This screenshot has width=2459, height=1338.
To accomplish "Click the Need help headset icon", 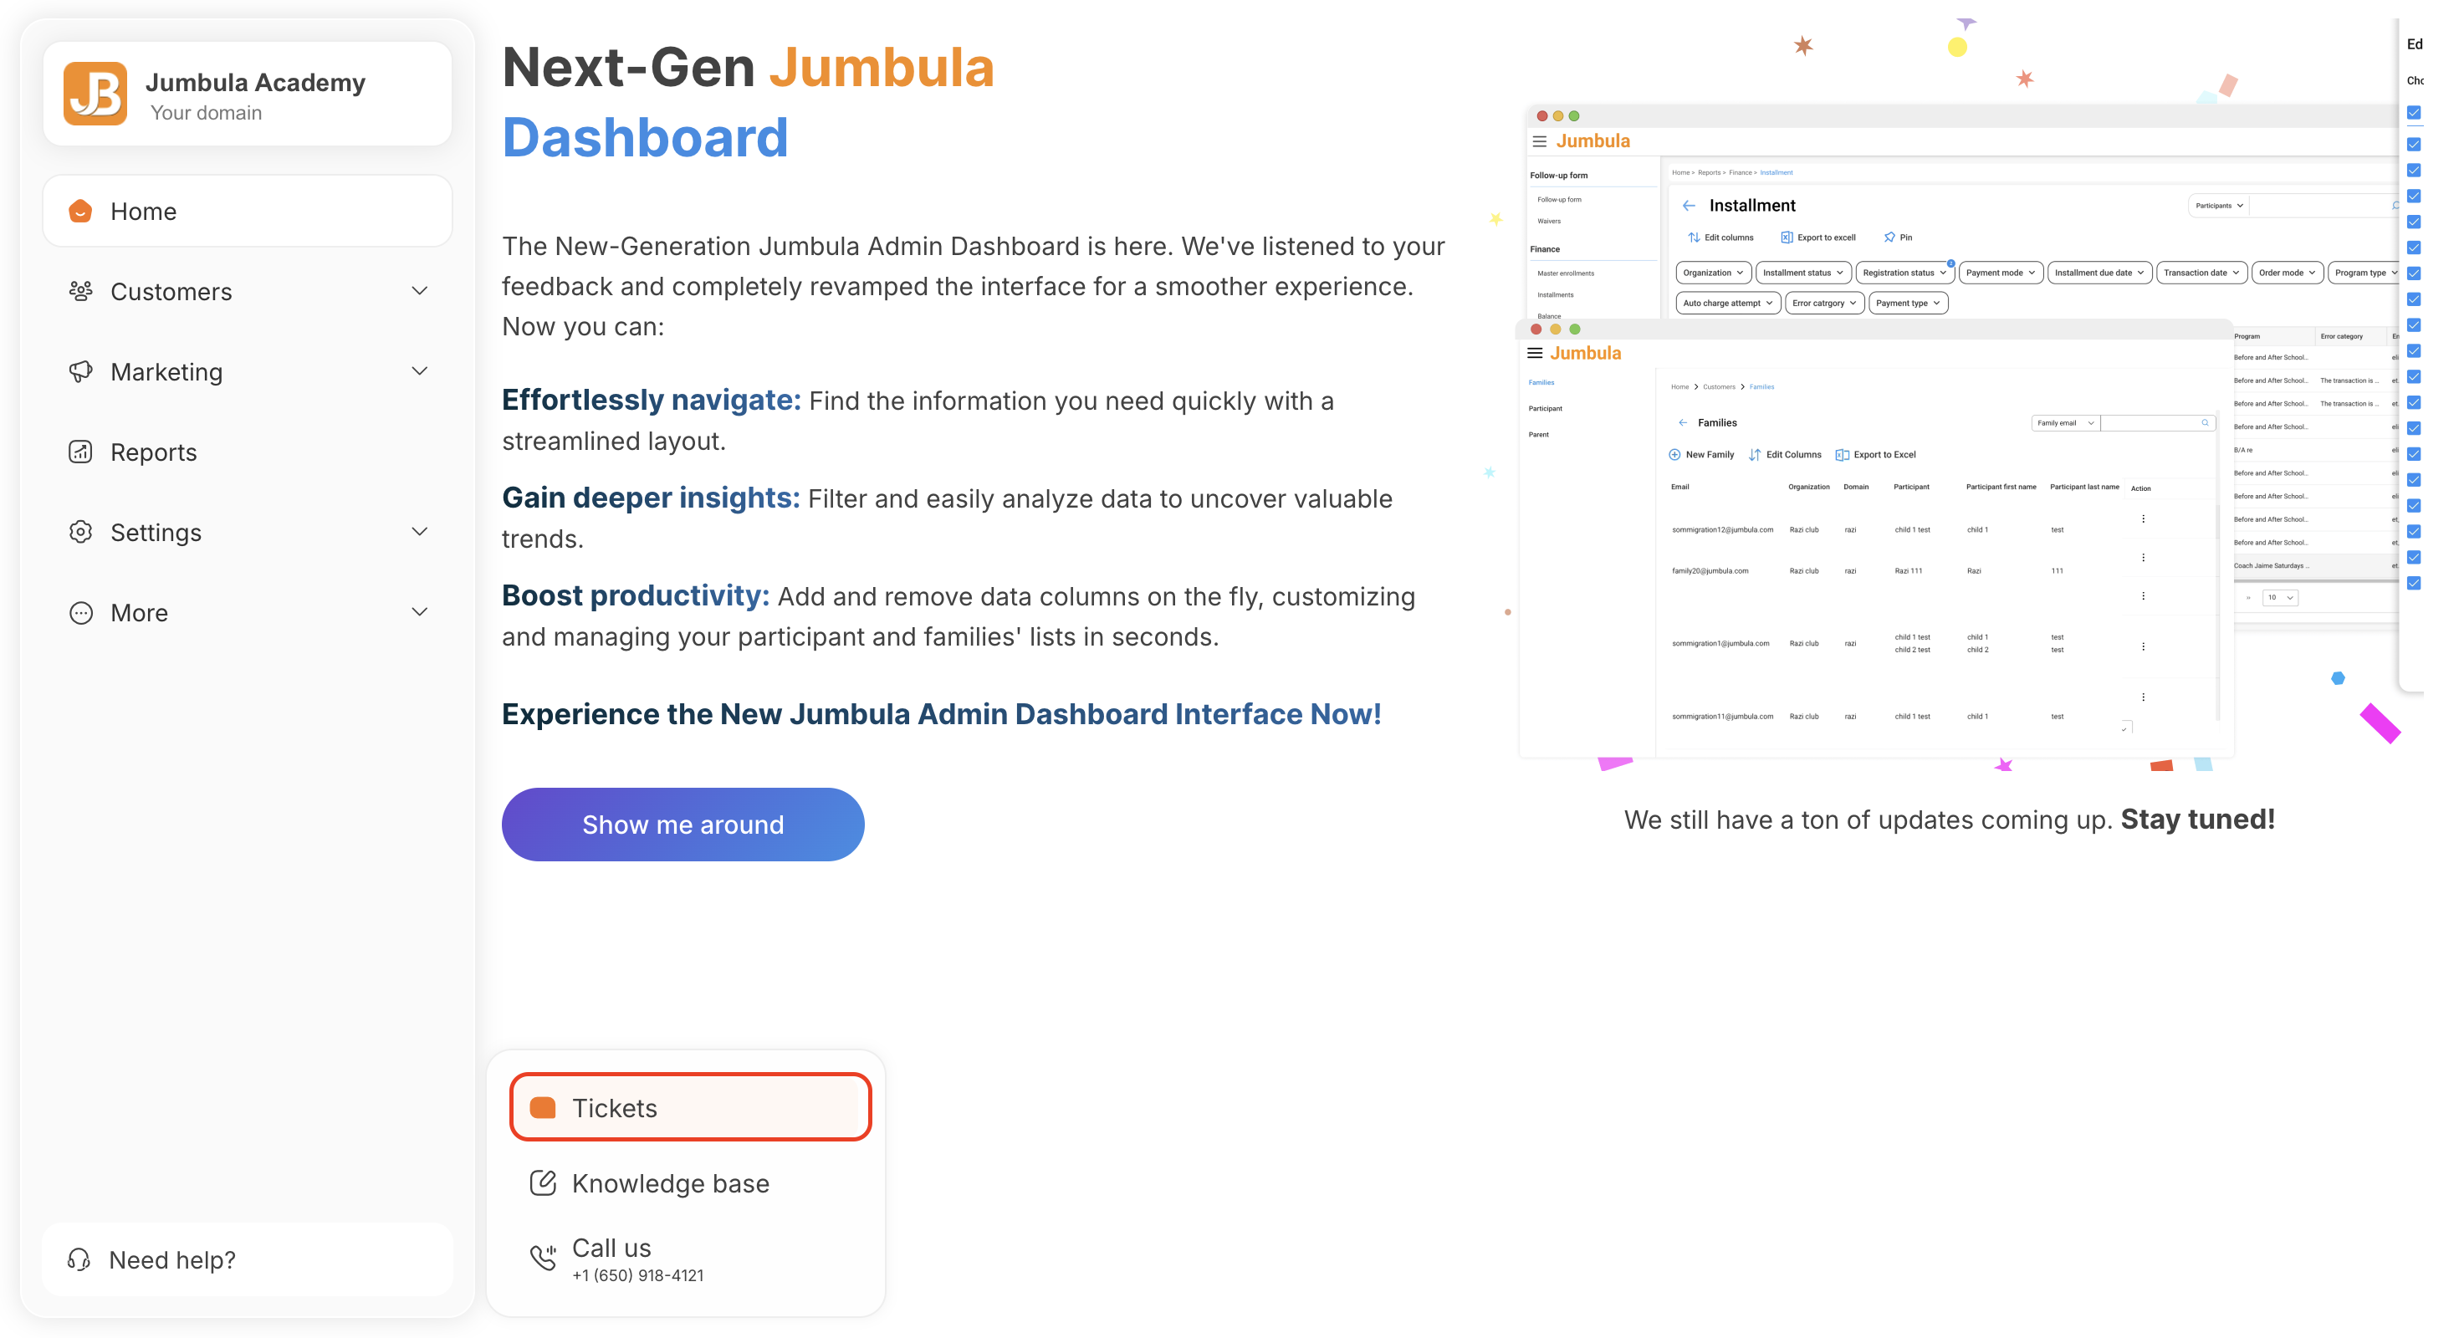I will [x=79, y=1259].
